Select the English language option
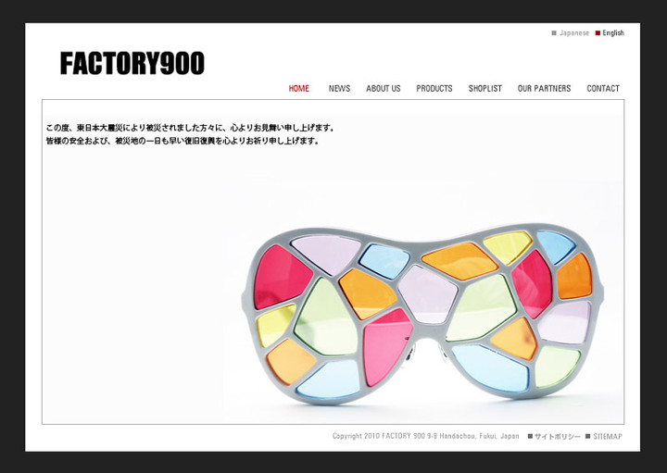This screenshot has width=667, height=473. pos(612,33)
